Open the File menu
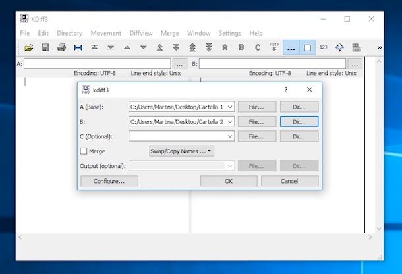 (x=25, y=33)
